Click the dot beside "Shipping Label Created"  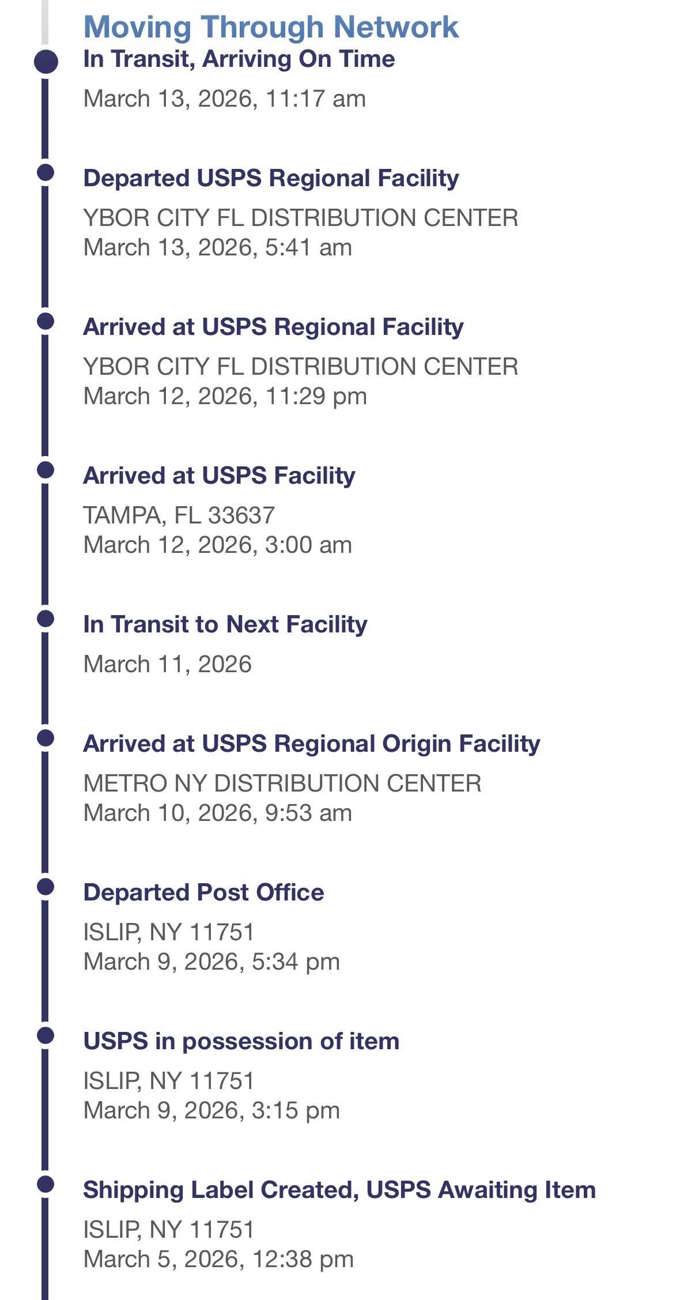point(46,1184)
